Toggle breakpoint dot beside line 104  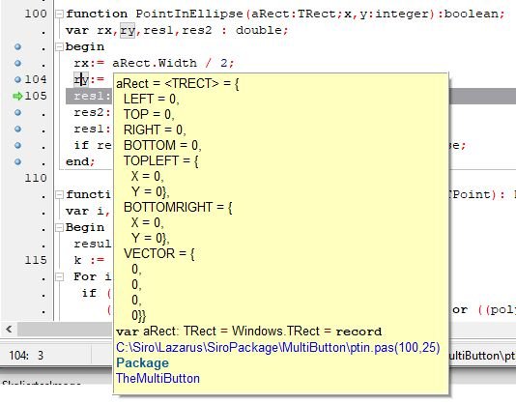17,79
